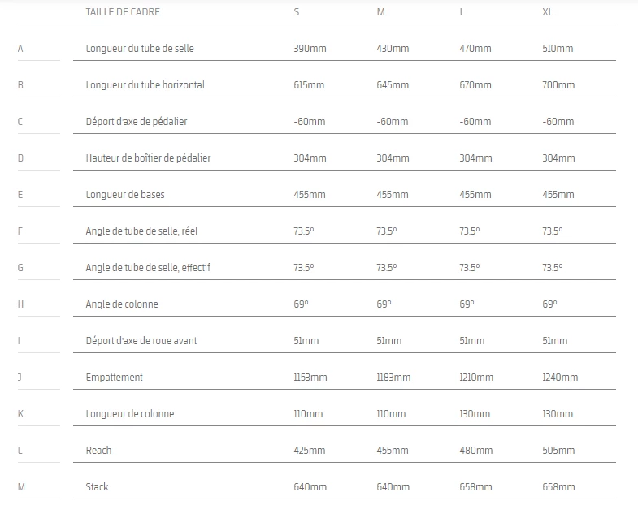Click the Stack row label
Viewport: 638px width, 518px height.
pos(98,487)
